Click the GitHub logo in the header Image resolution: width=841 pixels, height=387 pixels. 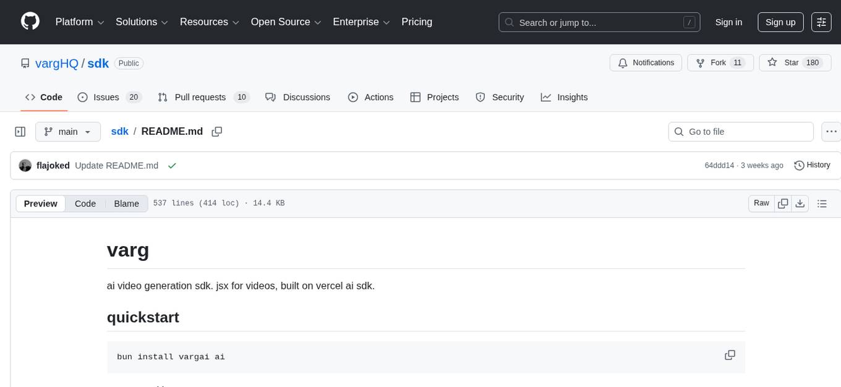point(30,22)
